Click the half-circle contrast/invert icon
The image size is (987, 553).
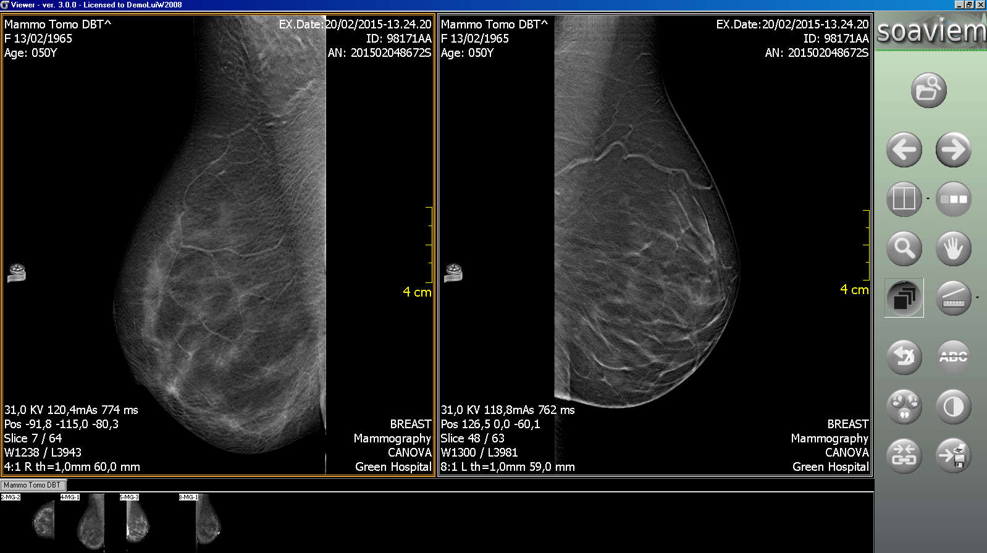(x=953, y=407)
